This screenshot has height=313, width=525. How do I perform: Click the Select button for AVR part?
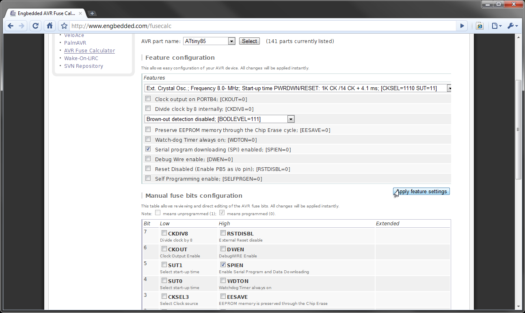[249, 41]
